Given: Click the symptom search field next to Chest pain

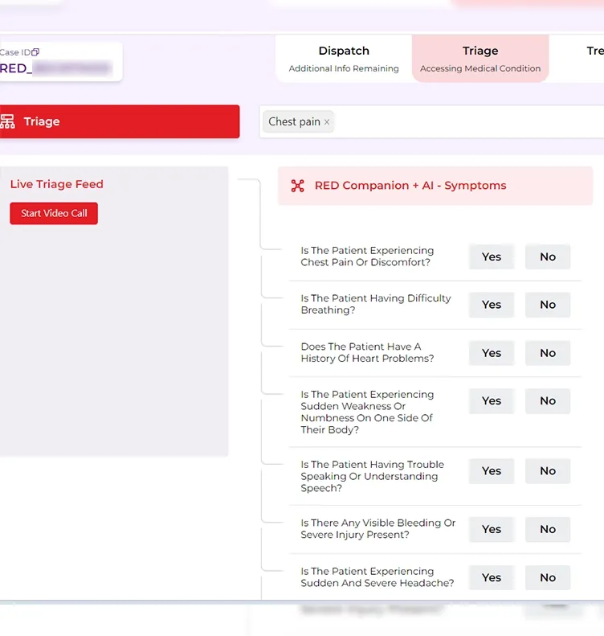Looking at the screenshot, I should 466,122.
